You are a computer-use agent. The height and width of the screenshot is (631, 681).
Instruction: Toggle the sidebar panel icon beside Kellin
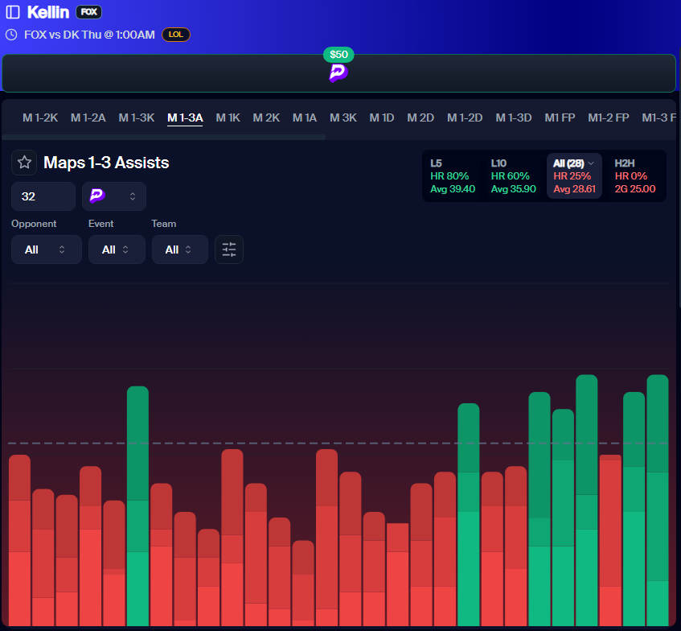coord(13,12)
